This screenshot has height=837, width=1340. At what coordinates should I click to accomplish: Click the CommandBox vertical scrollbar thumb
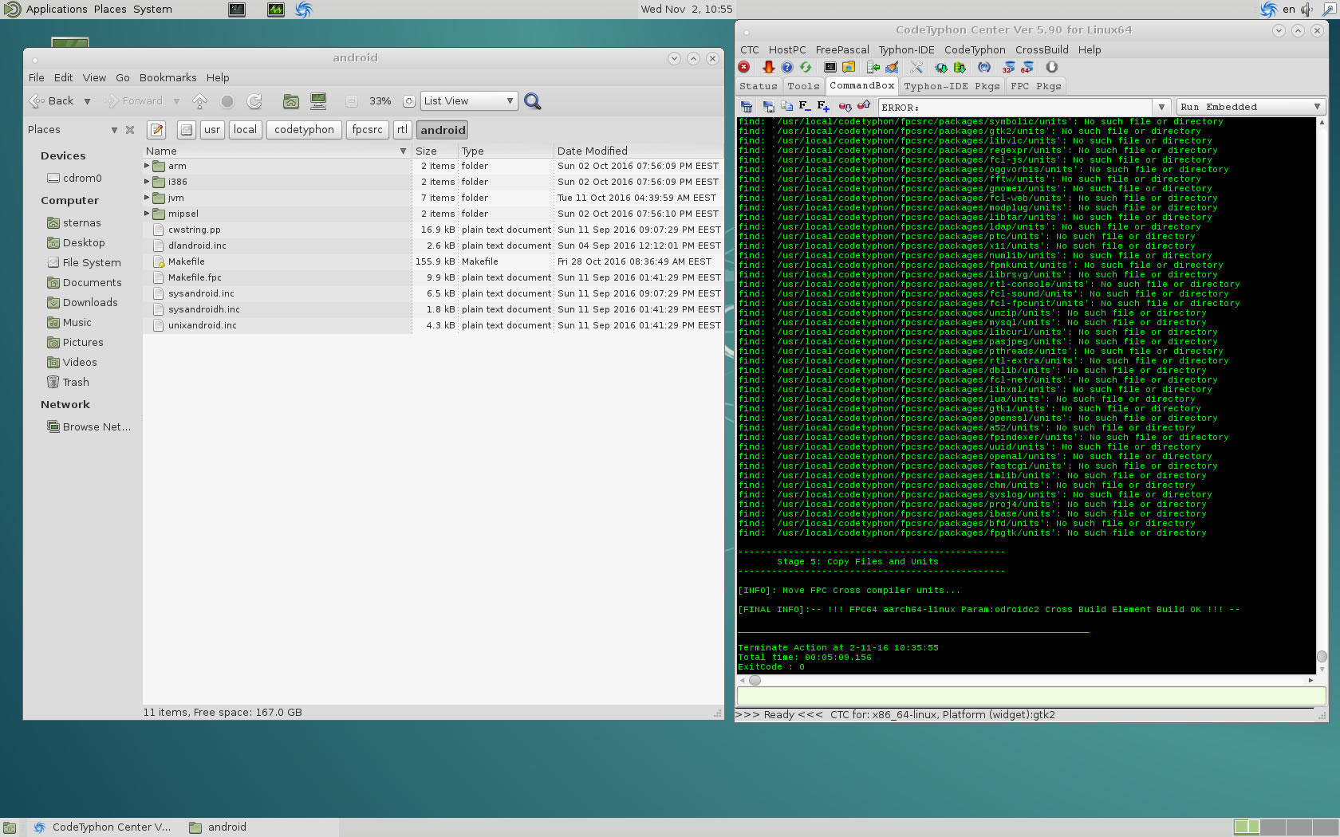coord(1322,656)
